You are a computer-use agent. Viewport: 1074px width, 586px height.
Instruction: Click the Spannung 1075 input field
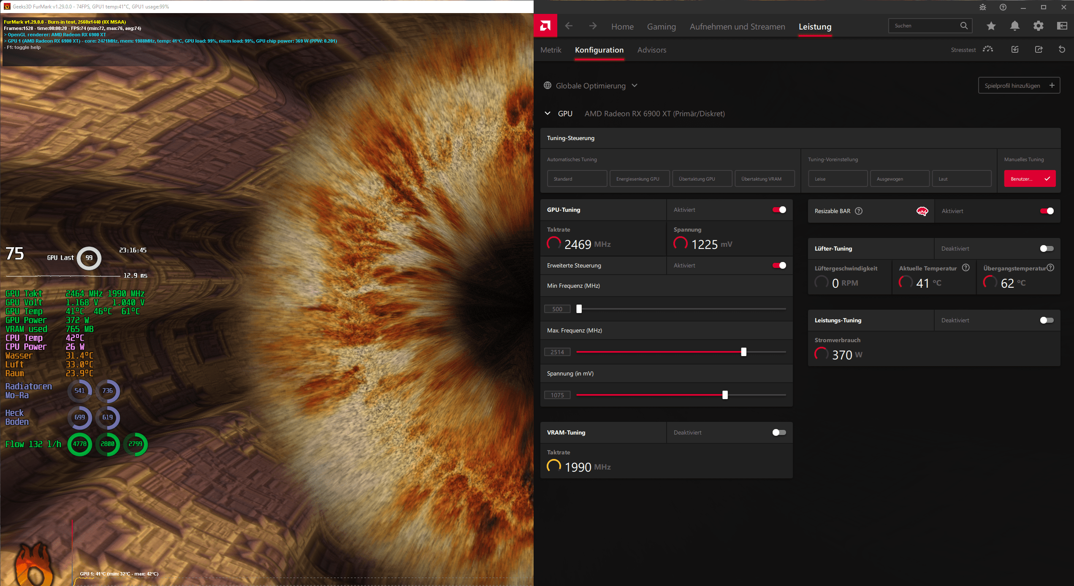coord(557,395)
